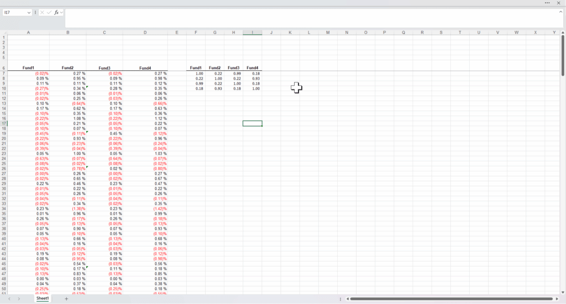Collapse the formula bar with chevron
Screen dimensions: 566x304
click(x=560, y=12)
